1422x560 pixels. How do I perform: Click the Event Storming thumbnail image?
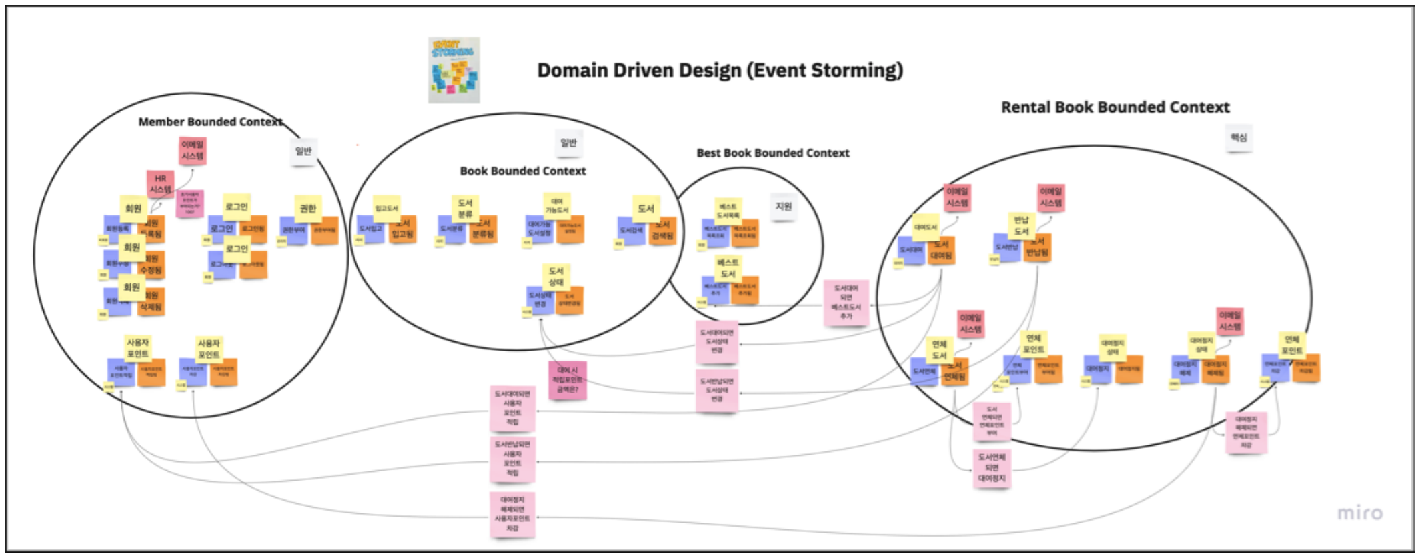pos(454,70)
